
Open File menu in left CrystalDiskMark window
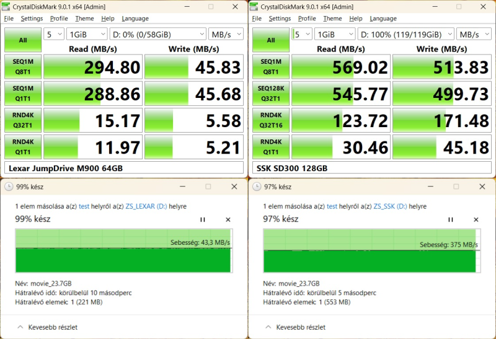9,19
